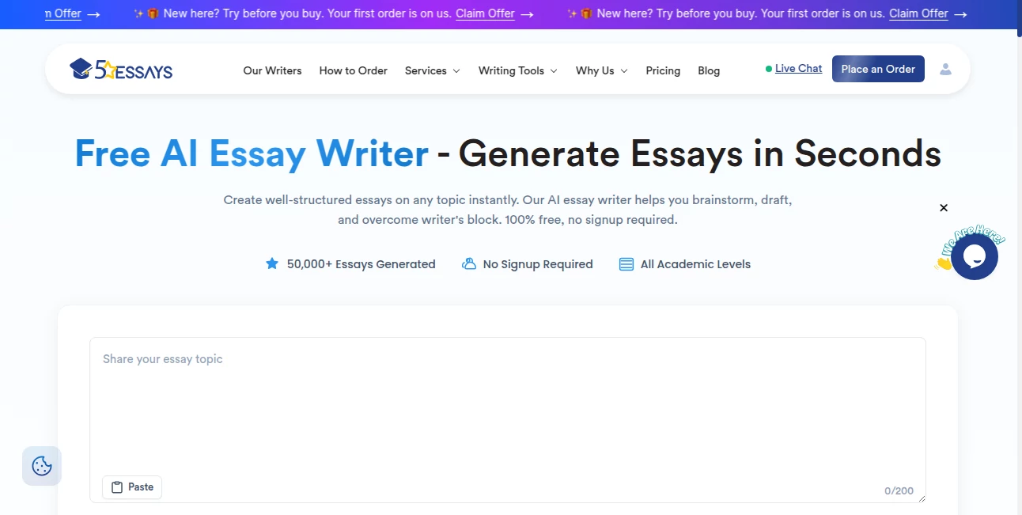This screenshot has height=515, width=1022.
Task: Open the Blog menu item
Action: click(x=709, y=70)
